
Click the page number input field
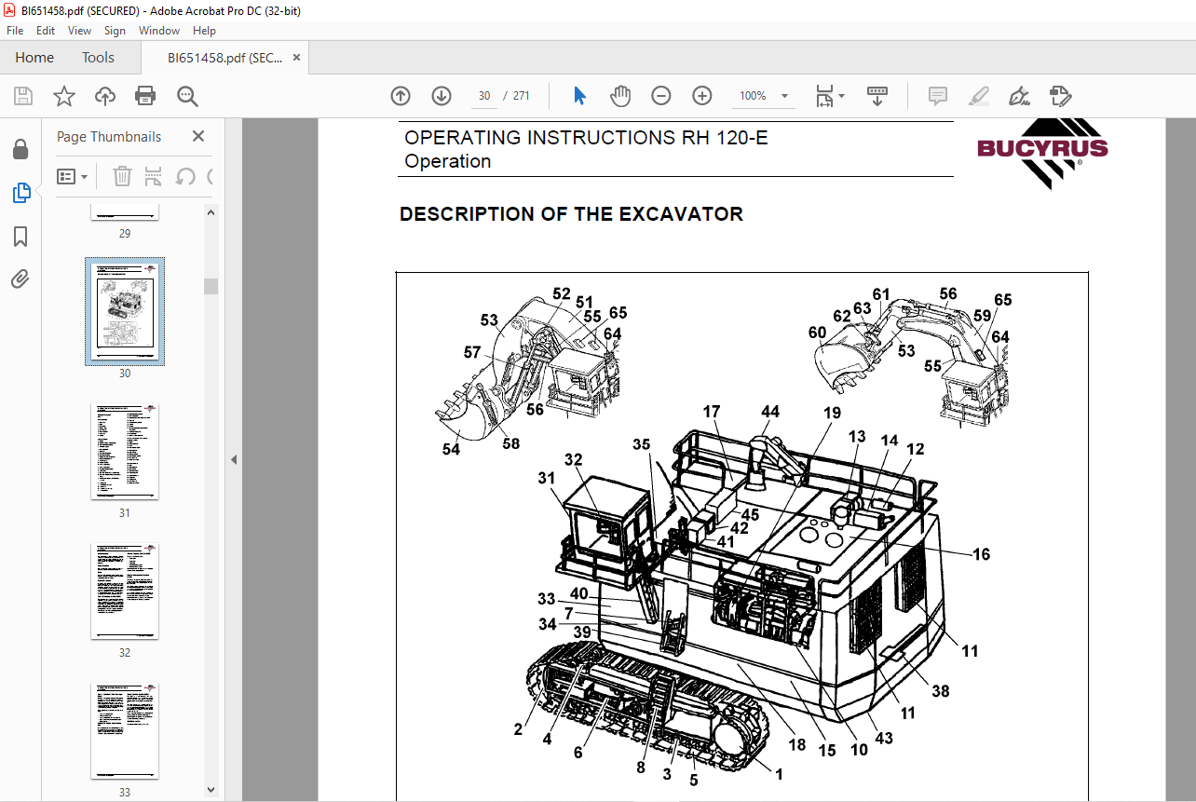coord(484,96)
